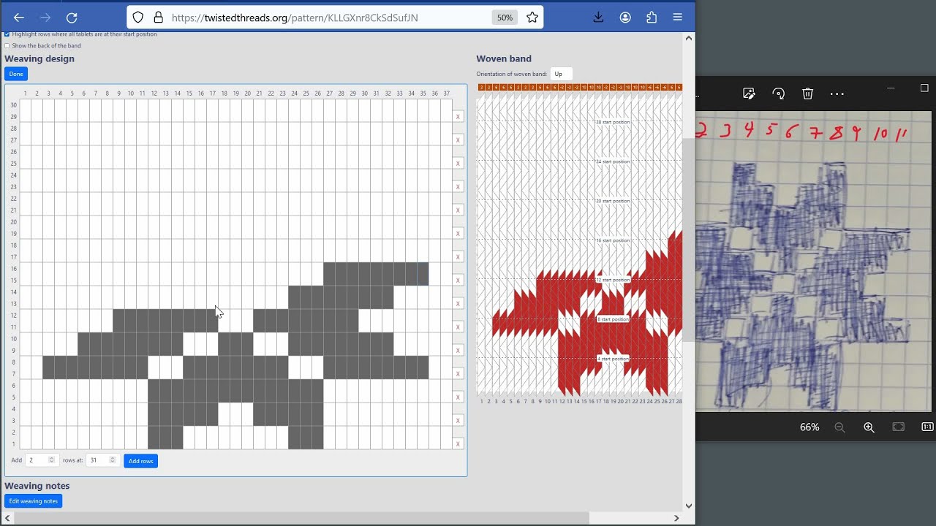The height and width of the screenshot is (526, 936).
Task: Toggle fullscreen view in the photo viewer
Action: pos(898,427)
